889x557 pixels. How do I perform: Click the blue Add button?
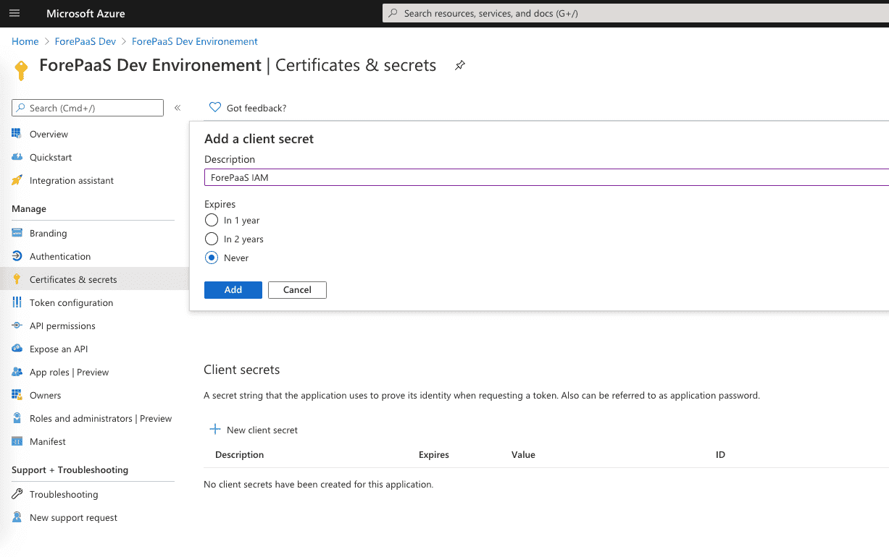pos(233,289)
